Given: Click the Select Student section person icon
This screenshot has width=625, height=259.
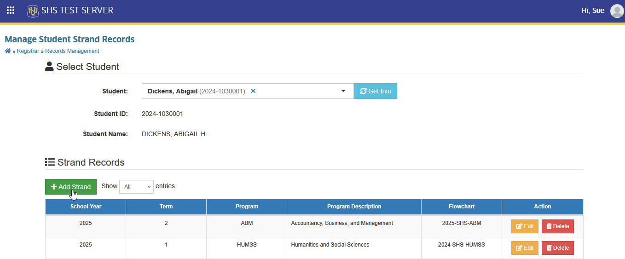Looking at the screenshot, I should pyautogui.click(x=49, y=67).
